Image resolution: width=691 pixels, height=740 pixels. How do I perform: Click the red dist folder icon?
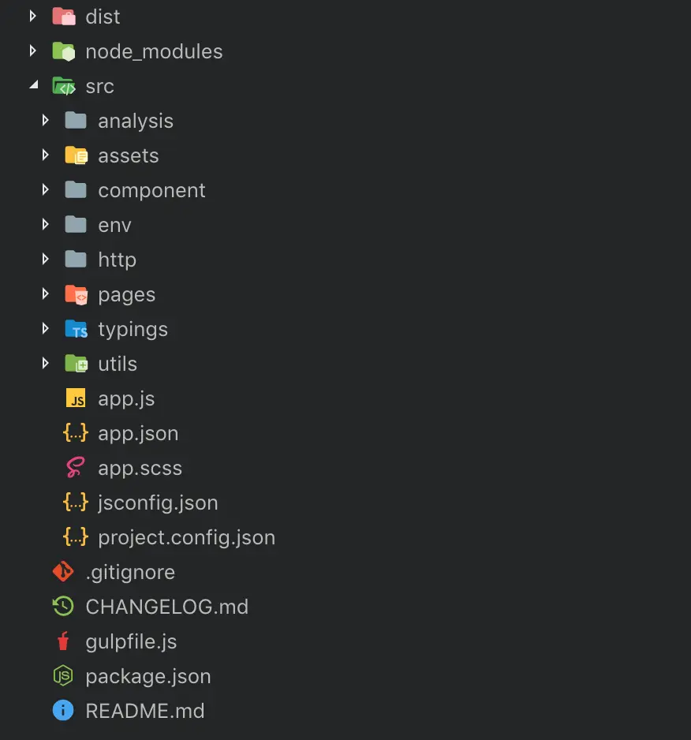64,17
